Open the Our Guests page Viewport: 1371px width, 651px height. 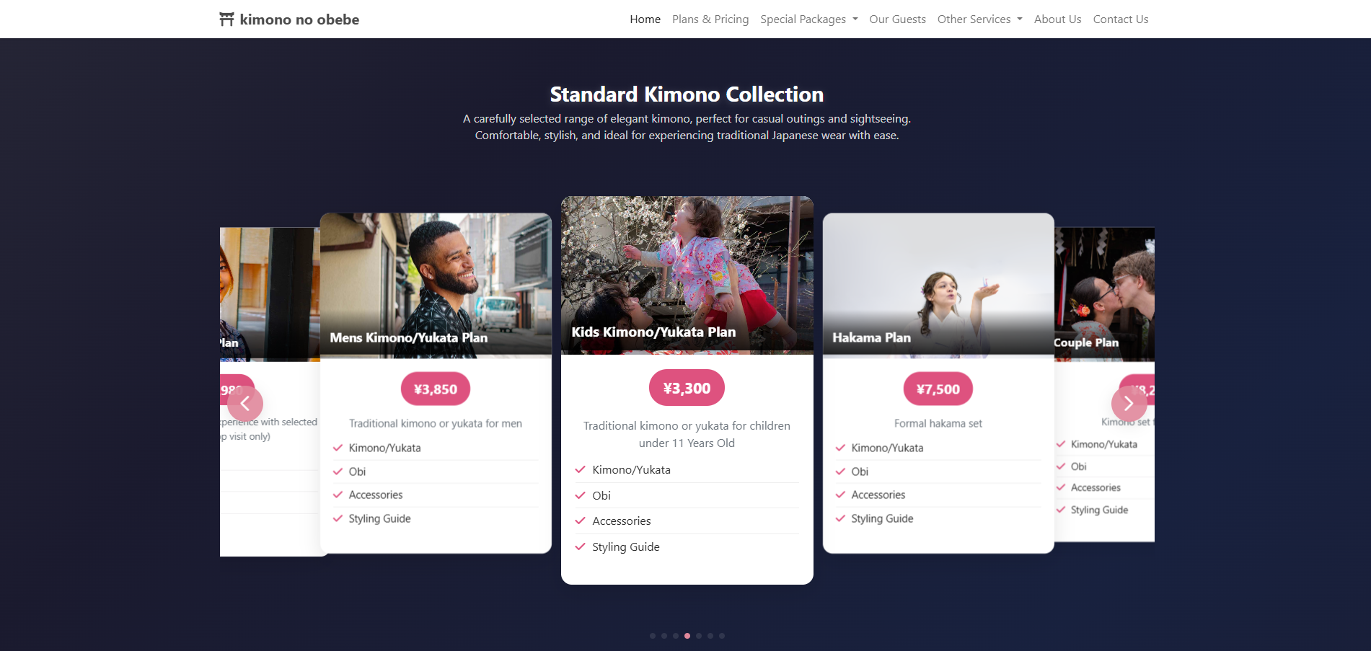pyautogui.click(x=897, y=19)
